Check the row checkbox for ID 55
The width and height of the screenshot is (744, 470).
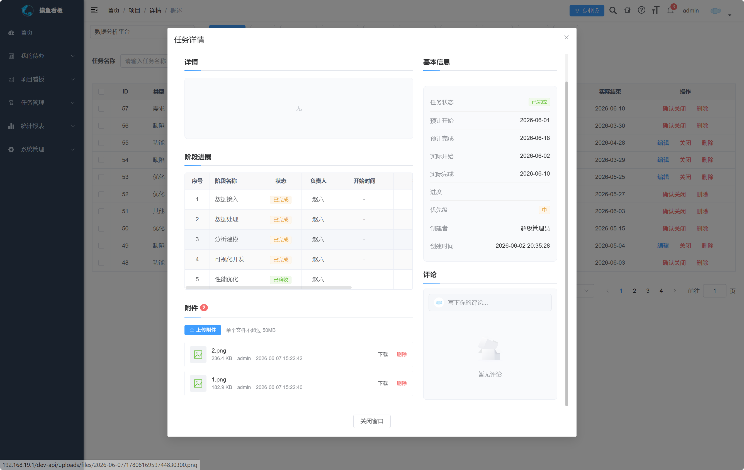point(101,143)
